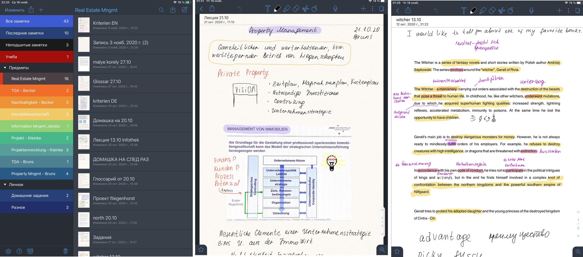
Task: Create a new note with the compose icon
Action: coord(184,10)
